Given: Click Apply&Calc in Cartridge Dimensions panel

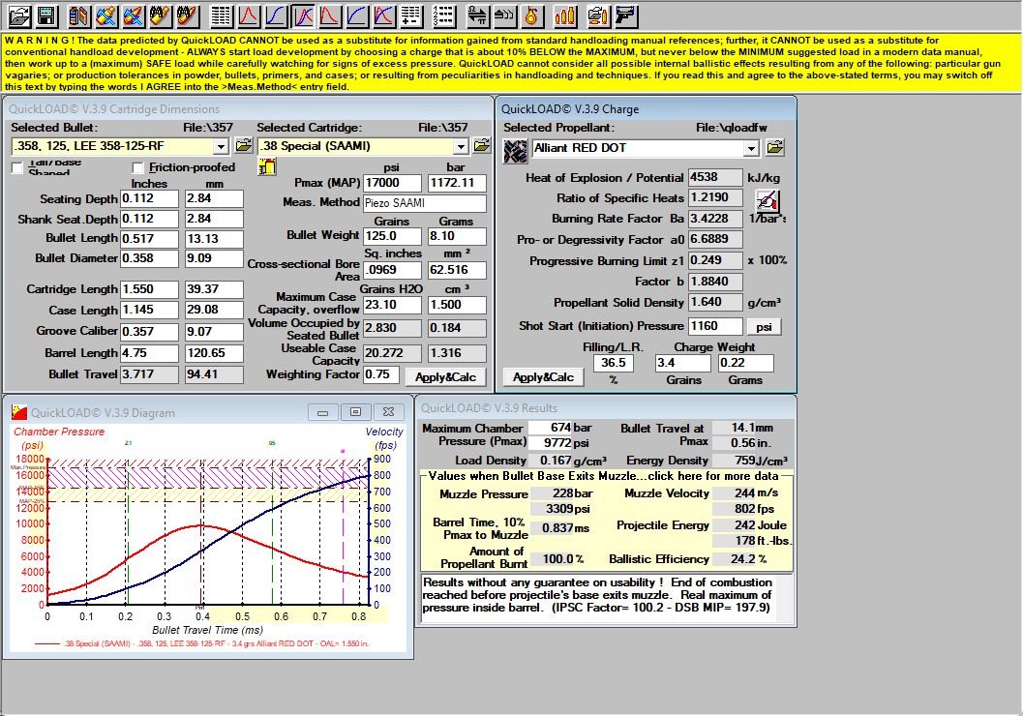Looking at the screenshot, I should point(445,377).
